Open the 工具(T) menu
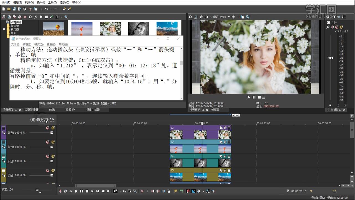355x200 pixels. 52,2
